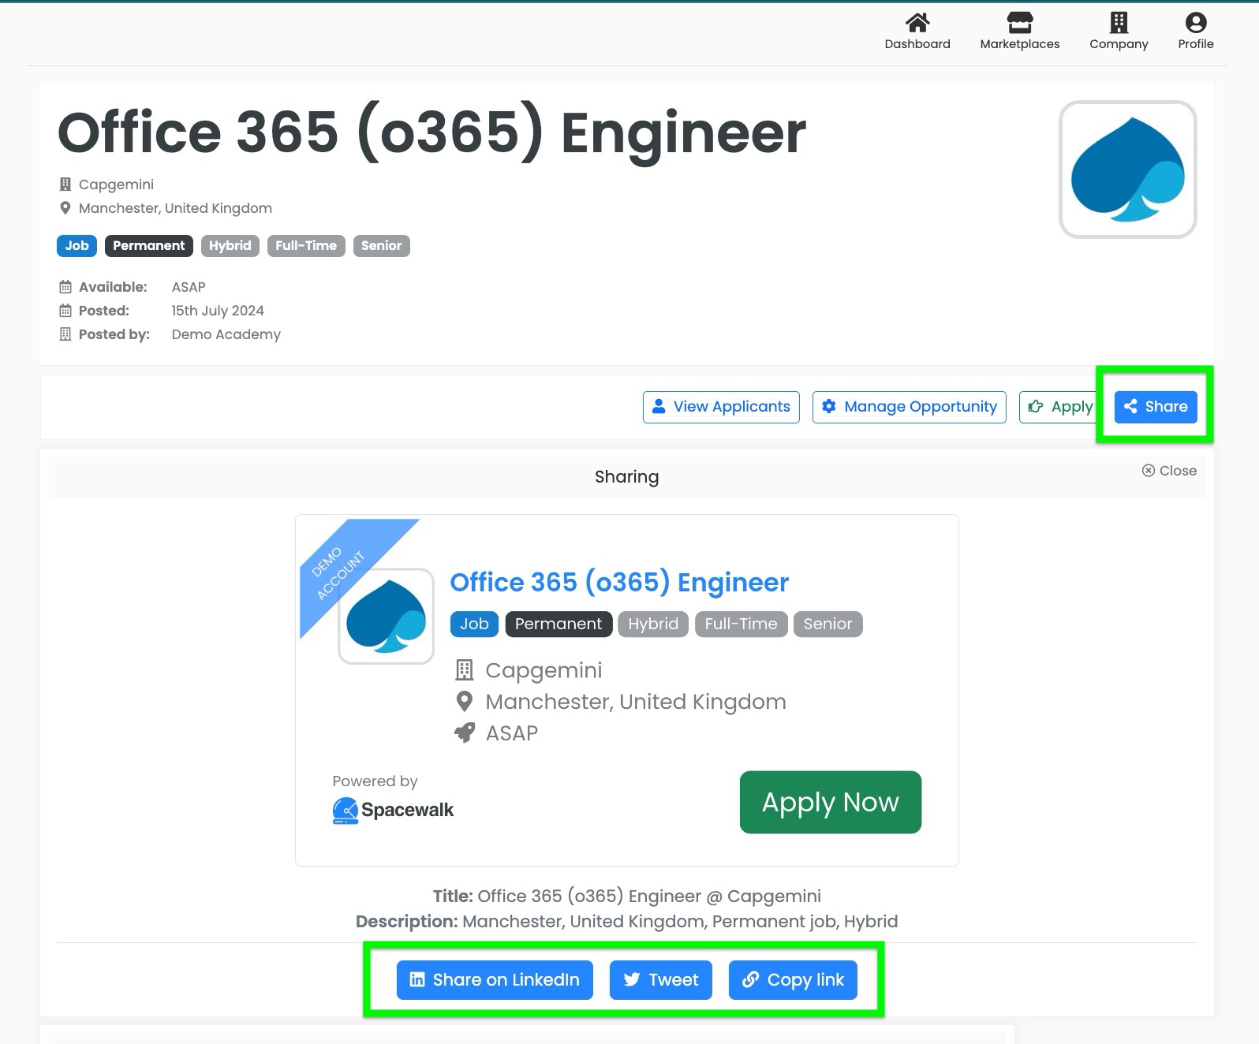Image resolution: width=1259 pixels, height=1044 pixels.
Task: Click Manchester, United Kingdom location in header
Action: (175, 208)
